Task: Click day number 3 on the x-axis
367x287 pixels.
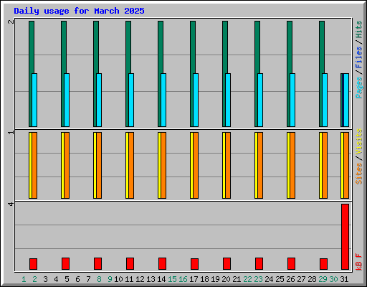Action: [45, 279]
